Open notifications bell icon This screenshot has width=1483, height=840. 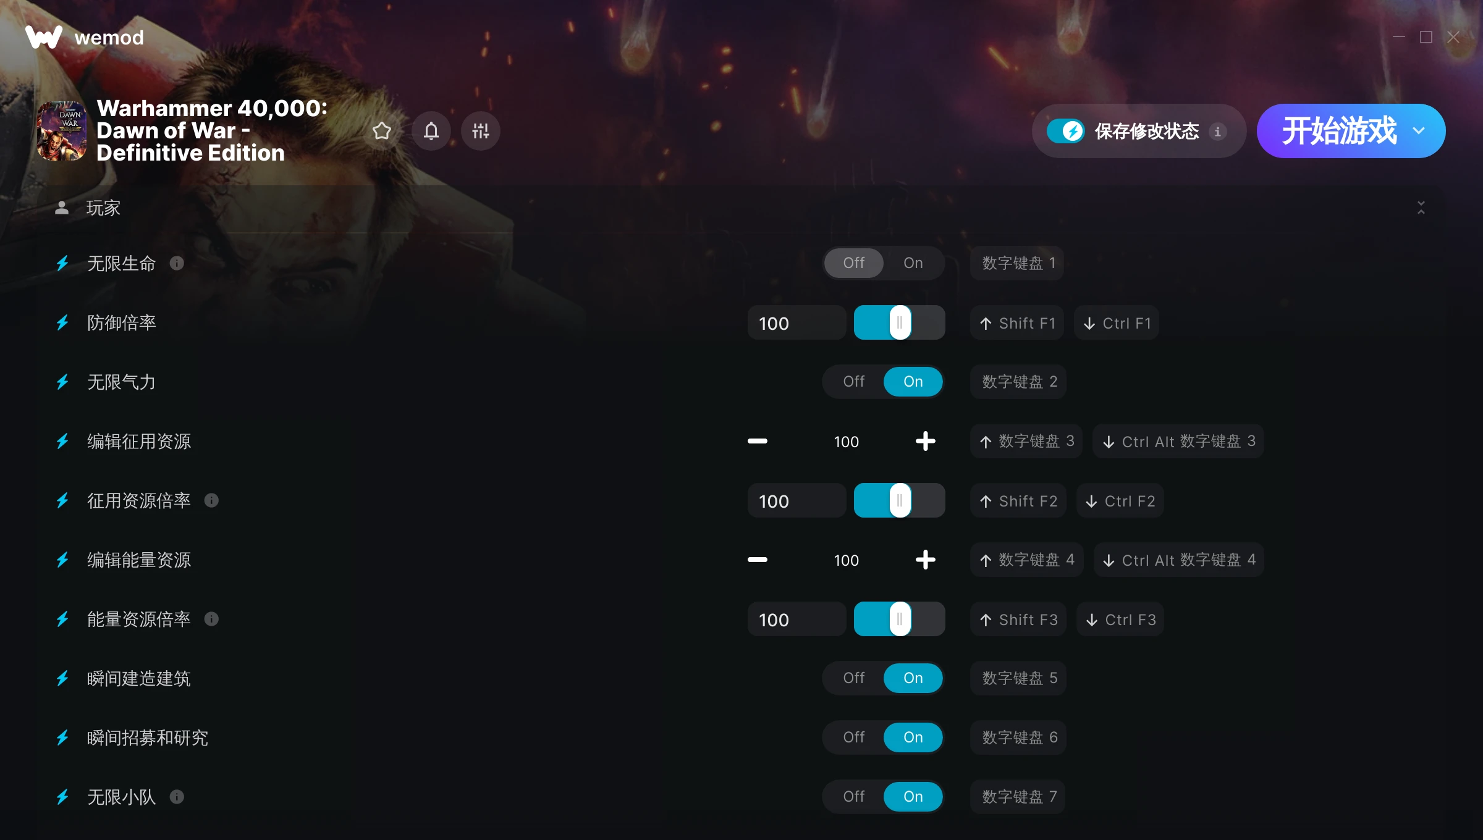(431, 131)
